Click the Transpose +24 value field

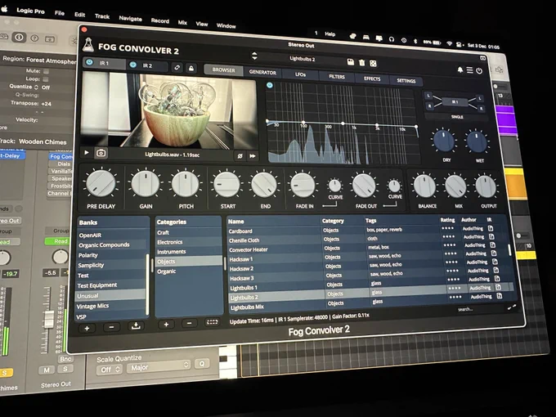[46, 104]
